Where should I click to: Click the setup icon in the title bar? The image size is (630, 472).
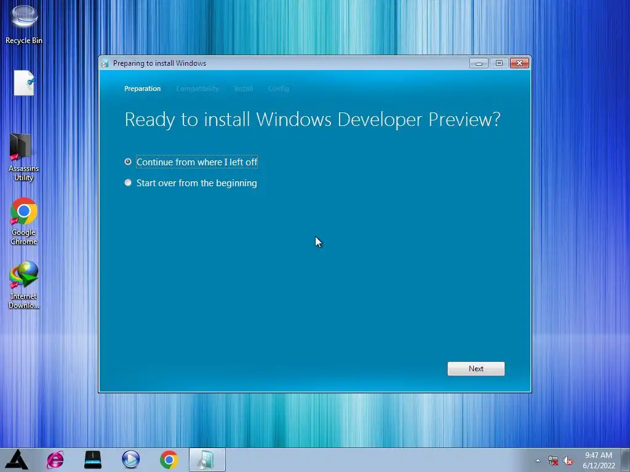[x=105, y=63]
